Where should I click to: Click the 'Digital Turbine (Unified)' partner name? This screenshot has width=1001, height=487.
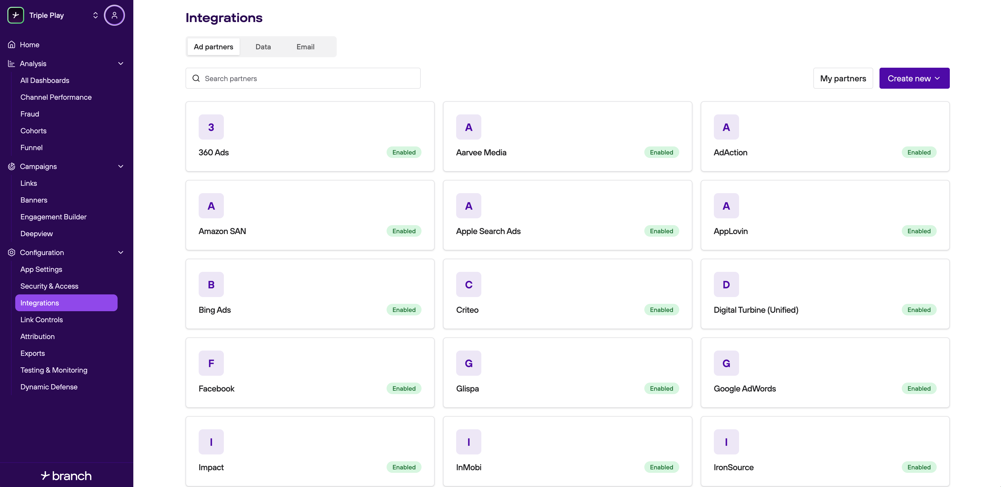pyautogui.click(x=756, y=310)
